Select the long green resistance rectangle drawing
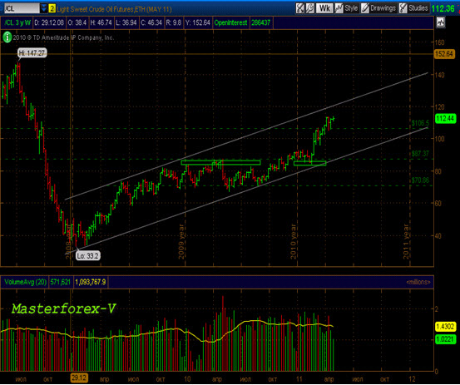 tap(220, 162)
